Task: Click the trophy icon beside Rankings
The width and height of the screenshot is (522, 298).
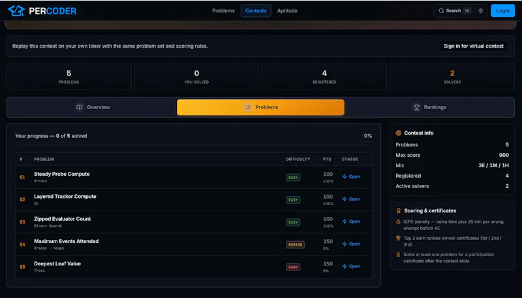Action: [416, 107]
